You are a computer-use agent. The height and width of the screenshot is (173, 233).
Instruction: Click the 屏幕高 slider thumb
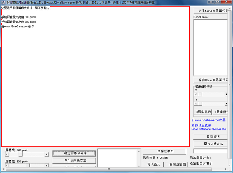click(28, 165)
